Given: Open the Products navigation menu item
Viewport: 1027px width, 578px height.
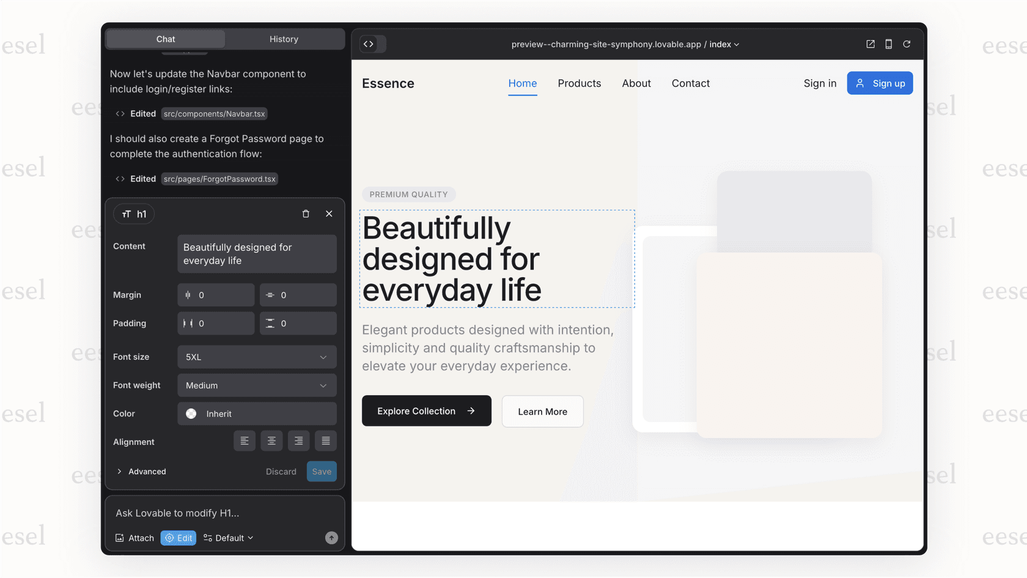Looking at the screenshot, I should point(579,83).
